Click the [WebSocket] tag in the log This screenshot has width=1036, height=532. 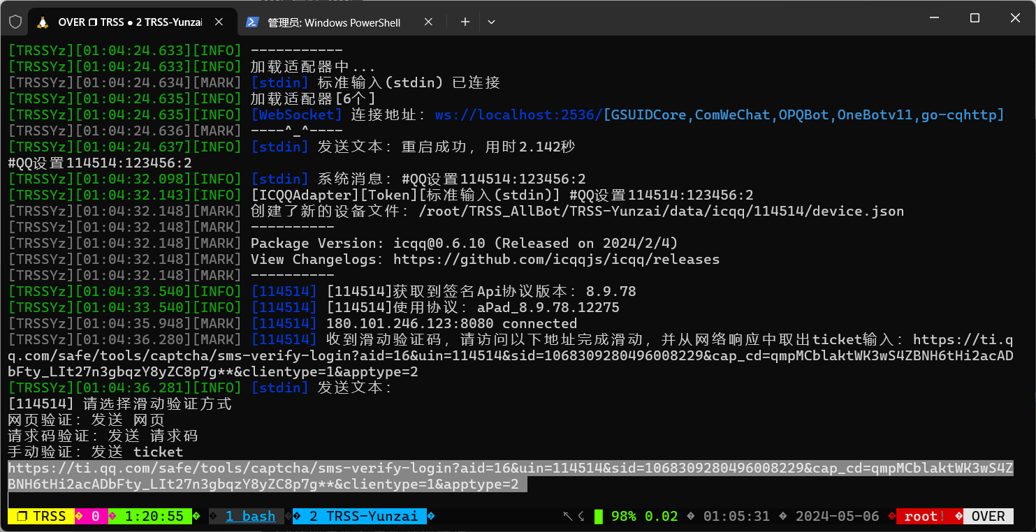297,114
